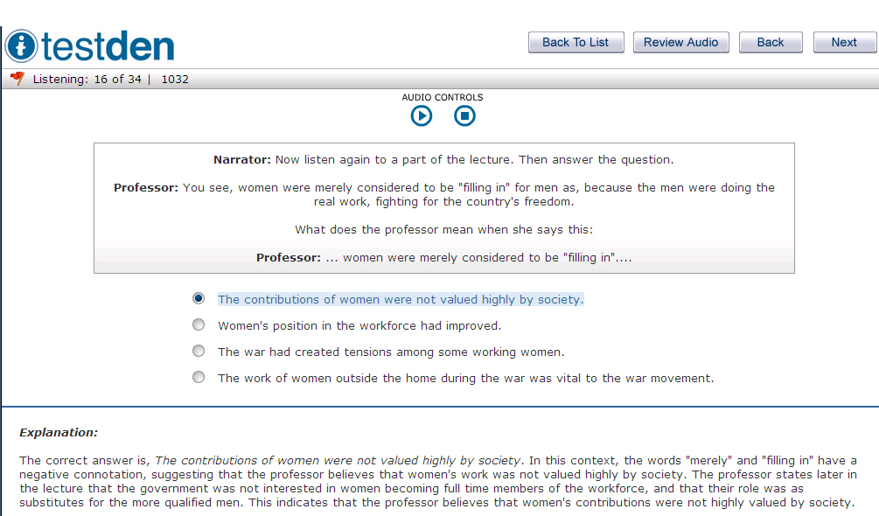Click the testden logo icon
879x516 pixels.
[x=22, y=45]
